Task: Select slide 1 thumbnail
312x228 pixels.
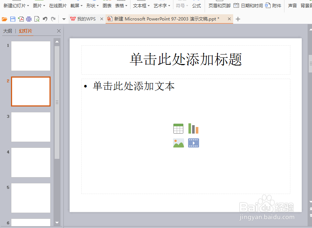Action: click(31, 56)
